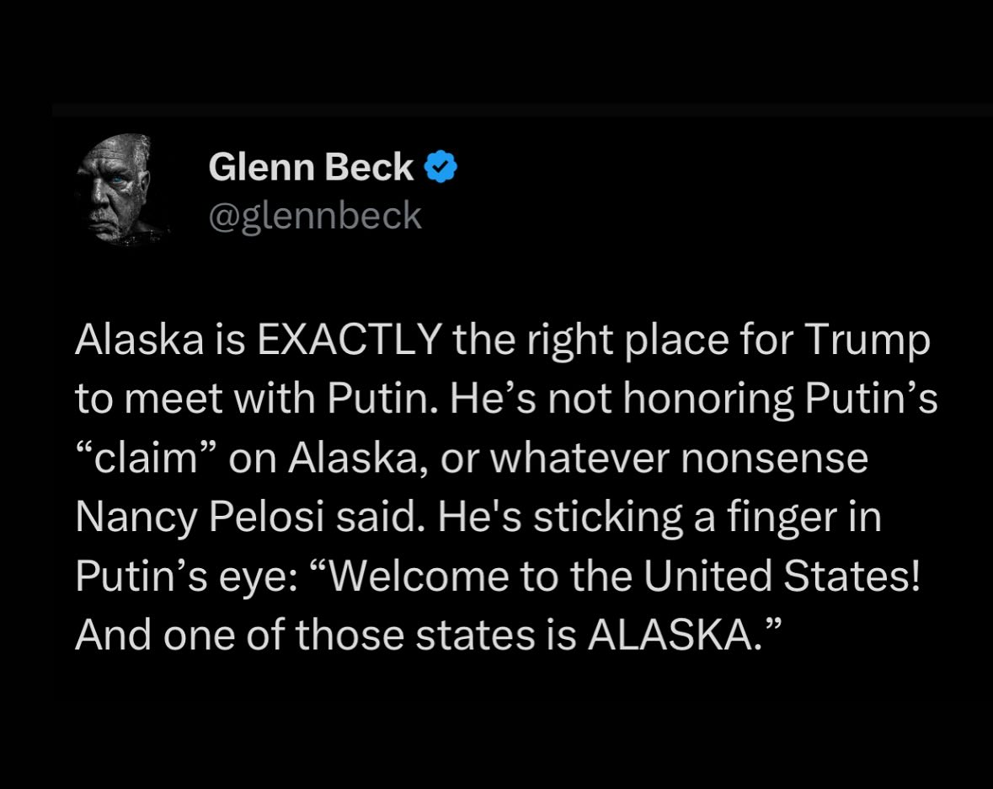Open Glenn Beck's profile picture
993x789 pixels.
click(x=120, y=189)
